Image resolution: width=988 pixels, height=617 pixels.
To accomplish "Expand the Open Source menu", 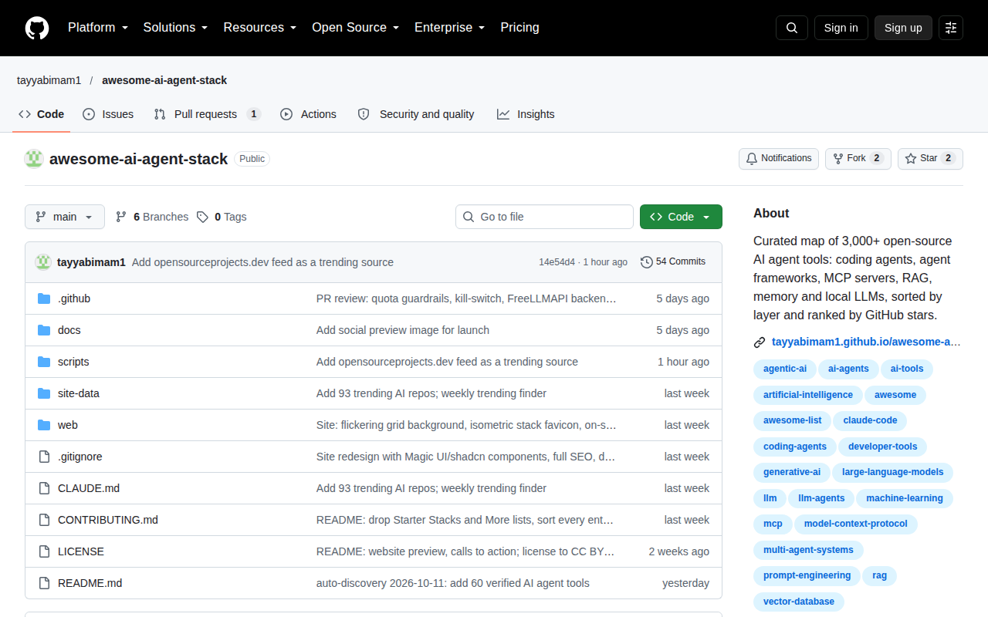I will (355, 28).
